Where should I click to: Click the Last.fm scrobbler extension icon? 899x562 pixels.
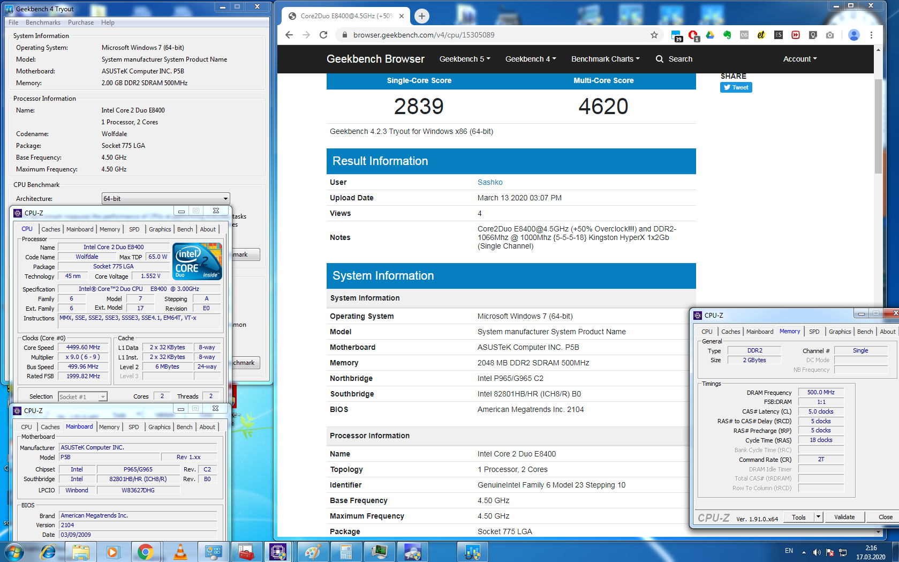coord(744,35)
